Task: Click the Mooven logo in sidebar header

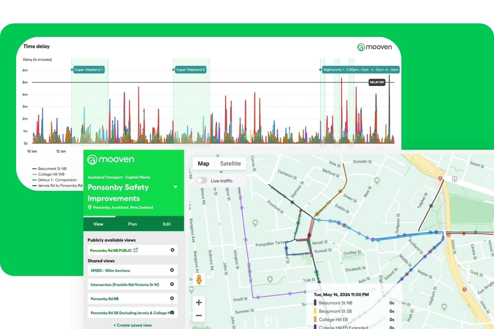Action: click(x=111, y=159)
